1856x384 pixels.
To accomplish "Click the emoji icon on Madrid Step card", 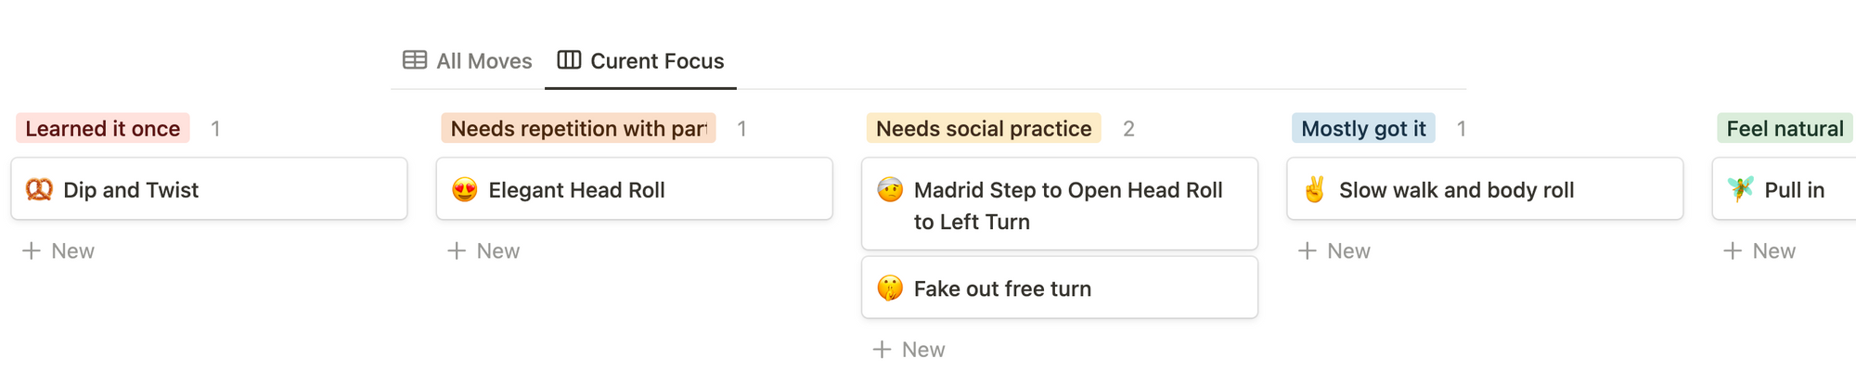I will click(x=890, y=190).
